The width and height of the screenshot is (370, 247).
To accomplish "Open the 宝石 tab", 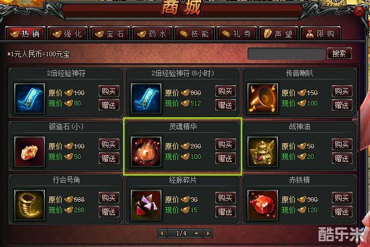I will click(x=110, y=34).
